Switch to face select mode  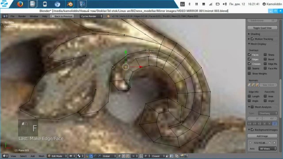coord(128,156)
